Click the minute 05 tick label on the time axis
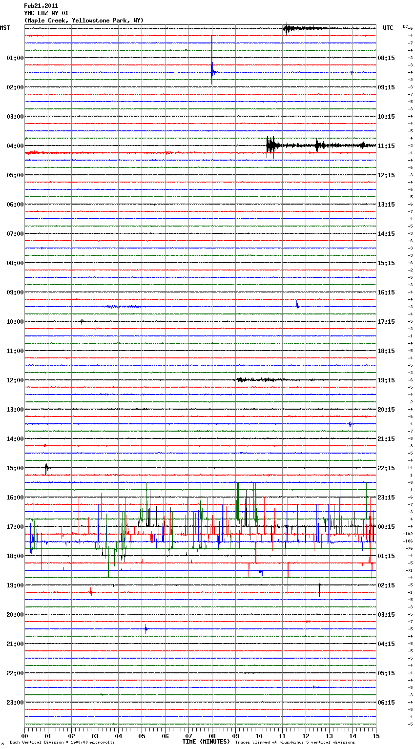This screenshot has width=415, height=749. [142, 736]
